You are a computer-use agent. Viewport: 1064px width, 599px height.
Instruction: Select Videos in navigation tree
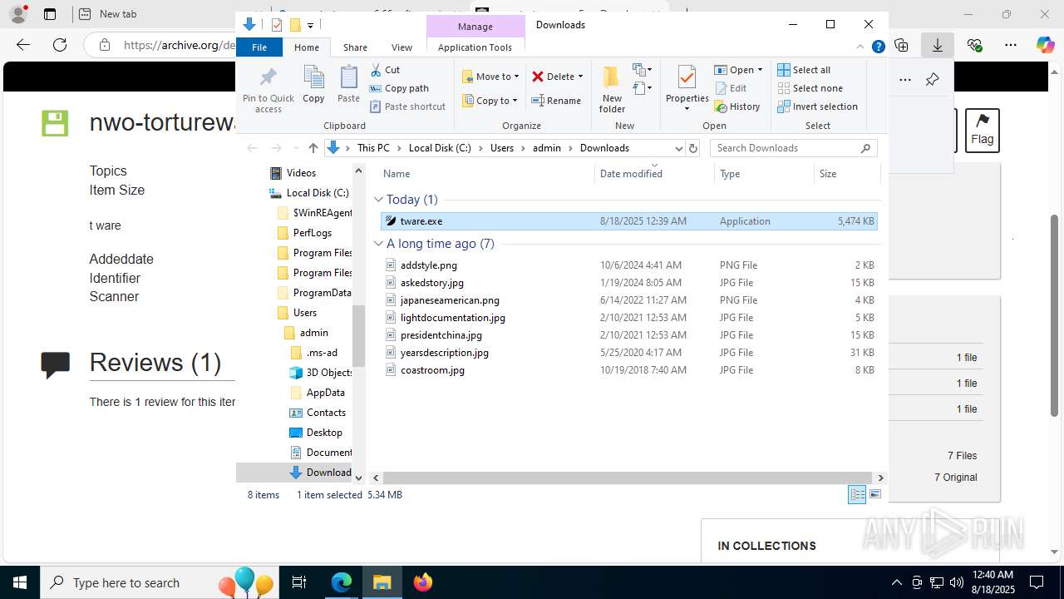pyautogui.click(x=293, y=173)
